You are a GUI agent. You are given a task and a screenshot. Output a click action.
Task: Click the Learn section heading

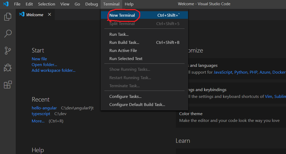click(183, 141)
